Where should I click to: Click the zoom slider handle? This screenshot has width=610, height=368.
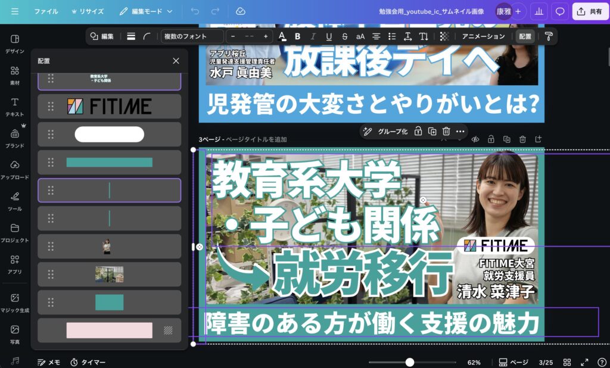click(x=410, y=362)
